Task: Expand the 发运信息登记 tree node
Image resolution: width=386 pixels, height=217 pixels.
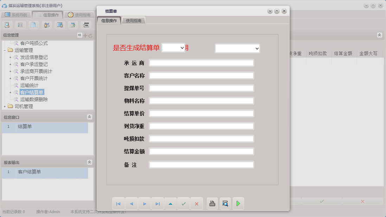Action: (x=10, y=57)
